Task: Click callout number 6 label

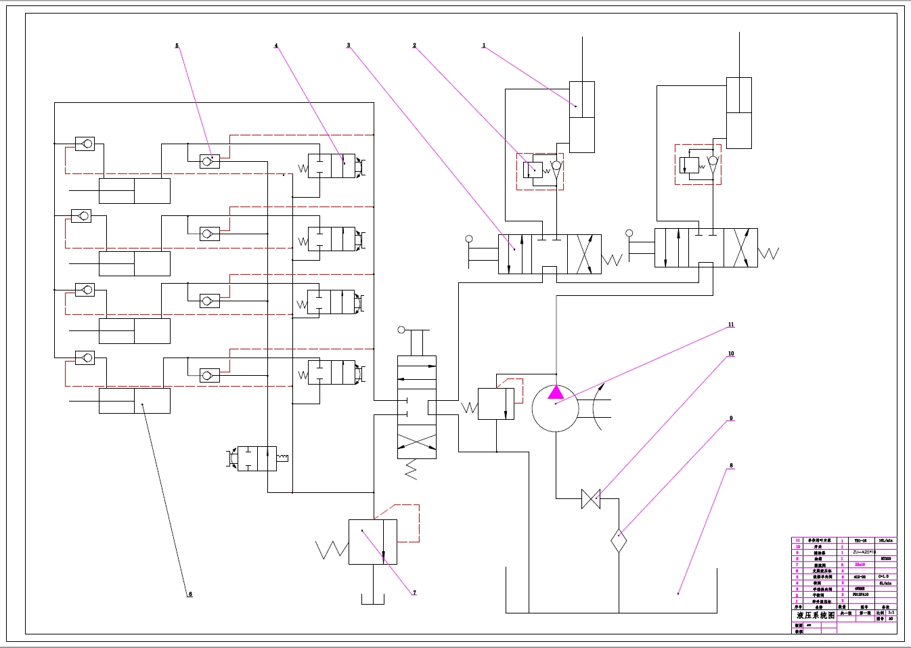Action: coord(190,594)
